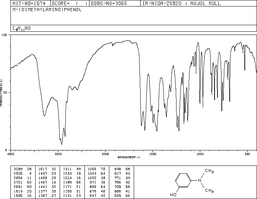The height and width of the screenshot is (199, 257).
Task: Click the 1043 wavenumber in the peak table
Action: [92, 173]
